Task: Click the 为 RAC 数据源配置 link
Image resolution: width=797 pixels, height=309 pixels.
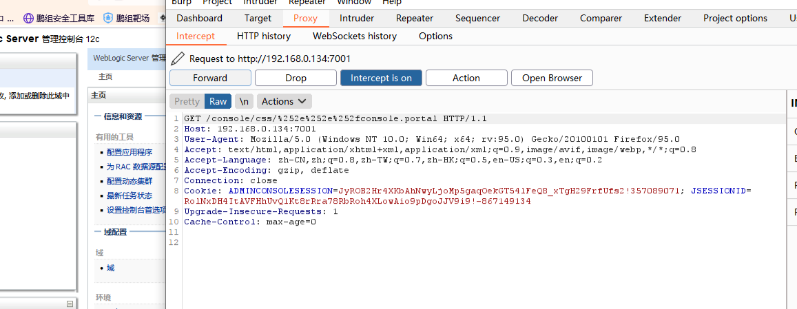Action: coord(136,167)
